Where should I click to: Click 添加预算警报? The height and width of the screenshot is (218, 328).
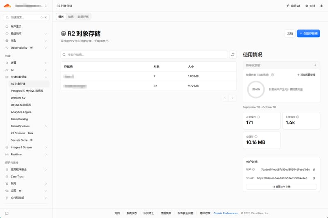coord(306,75)
